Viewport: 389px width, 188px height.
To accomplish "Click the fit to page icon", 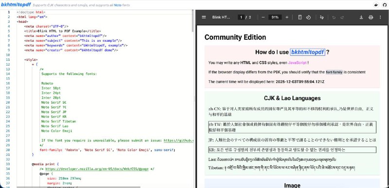I will [300, 17].
